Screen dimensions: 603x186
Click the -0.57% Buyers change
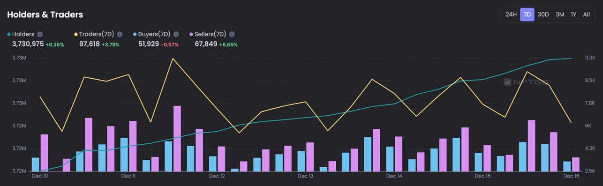[x=169, y=45]
